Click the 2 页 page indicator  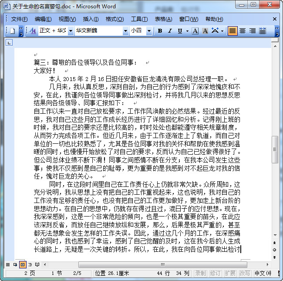pyautogui.click(x=30, y=273)
